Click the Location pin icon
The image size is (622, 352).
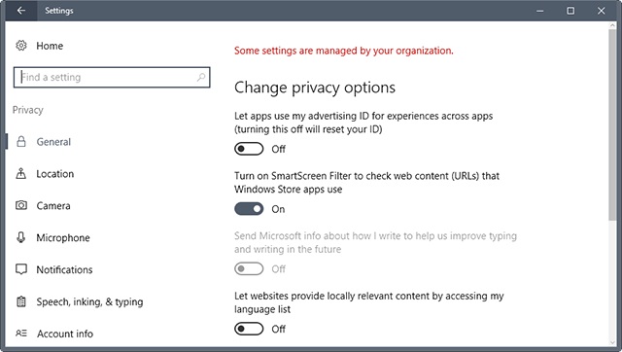21,173
